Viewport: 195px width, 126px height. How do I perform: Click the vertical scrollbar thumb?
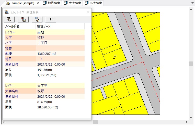tap(191, 64)
